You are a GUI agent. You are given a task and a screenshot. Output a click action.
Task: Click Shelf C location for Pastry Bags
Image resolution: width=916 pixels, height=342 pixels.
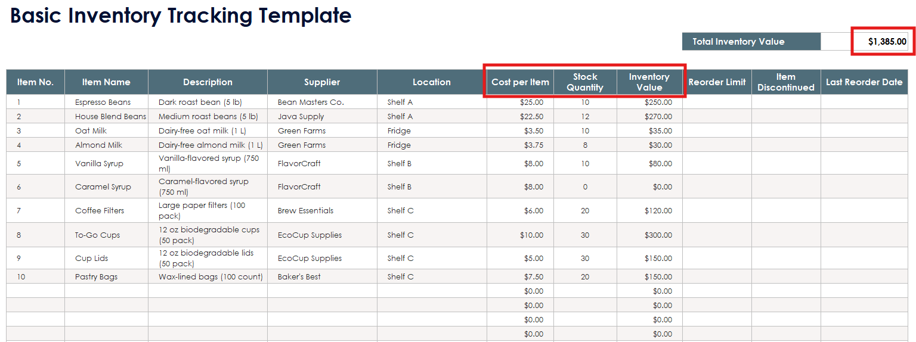[432, 276]
